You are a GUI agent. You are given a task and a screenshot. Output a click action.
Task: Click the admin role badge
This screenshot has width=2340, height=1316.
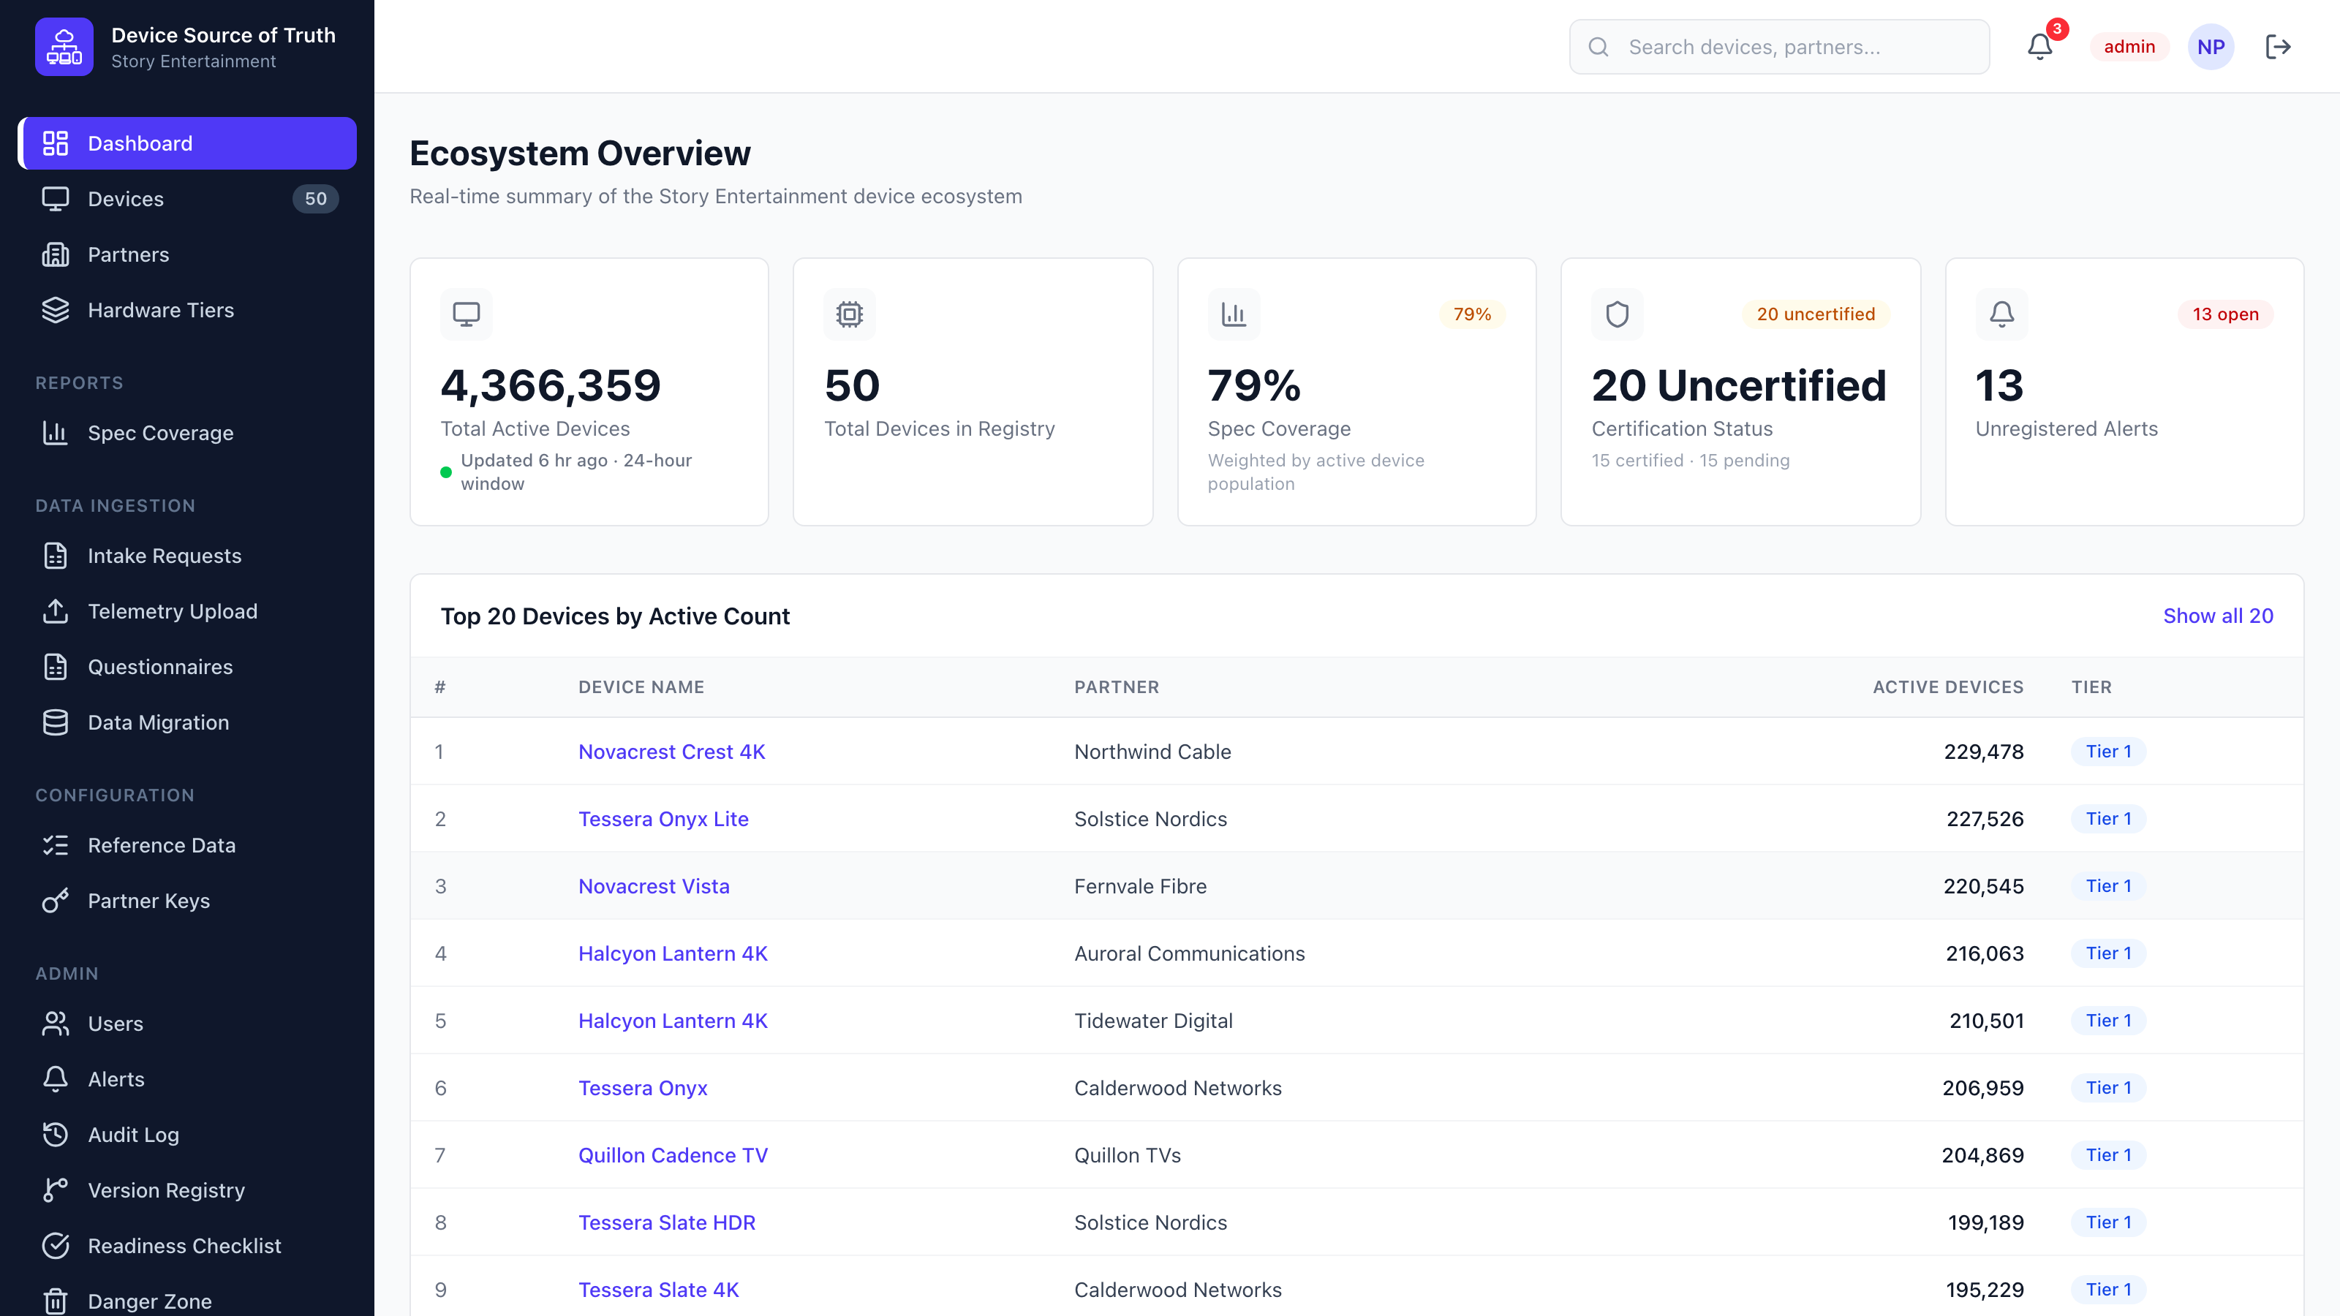click(2129, 46)
